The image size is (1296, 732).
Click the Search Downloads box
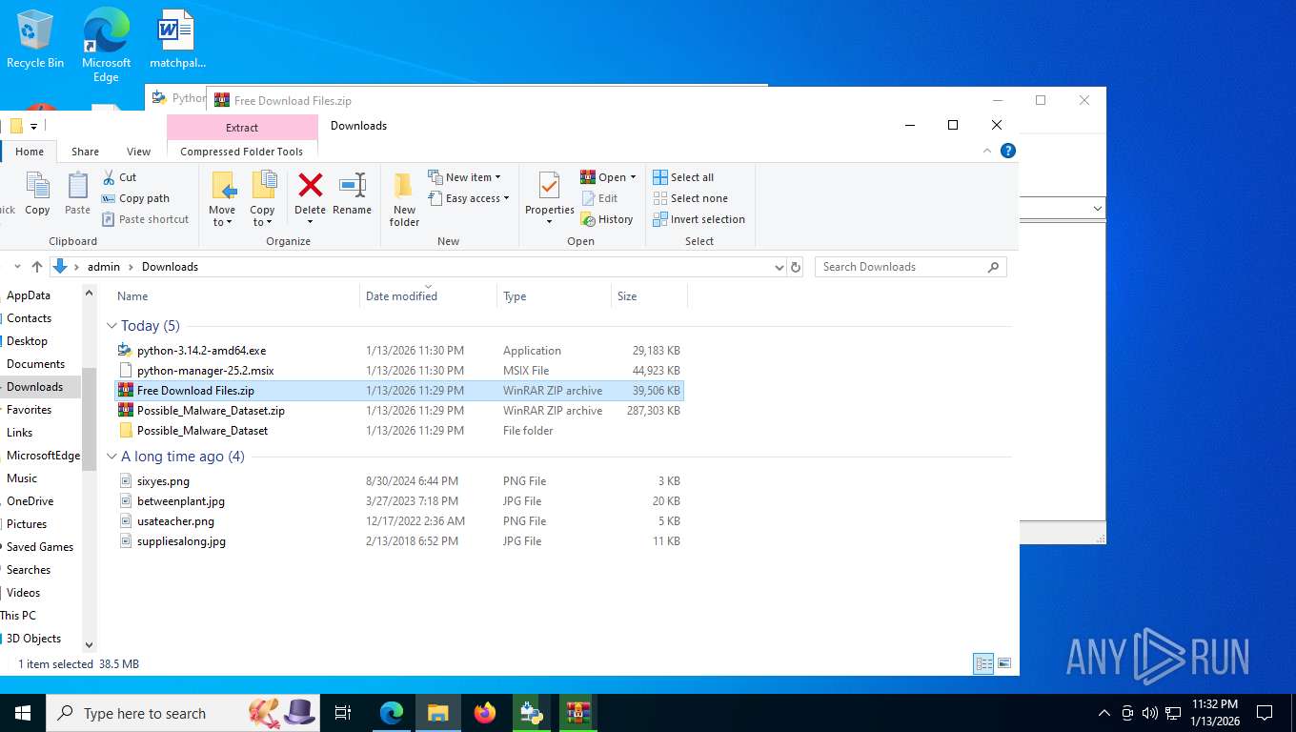(x=910, y=267)
